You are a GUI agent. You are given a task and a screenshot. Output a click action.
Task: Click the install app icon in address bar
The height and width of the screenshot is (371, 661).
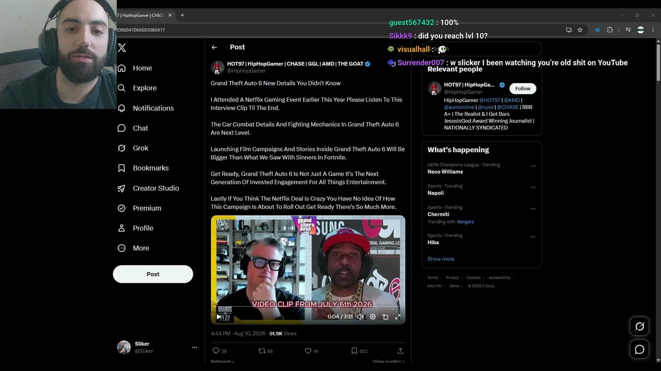pyautogui.click(x=569, y=30)
